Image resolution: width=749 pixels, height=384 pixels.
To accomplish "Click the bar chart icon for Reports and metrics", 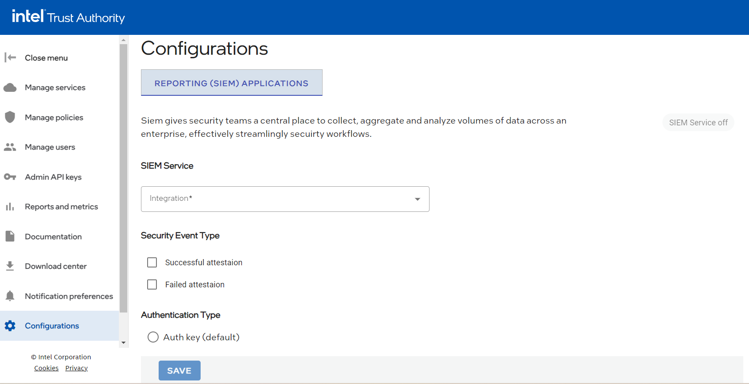I will pos(10,207).
